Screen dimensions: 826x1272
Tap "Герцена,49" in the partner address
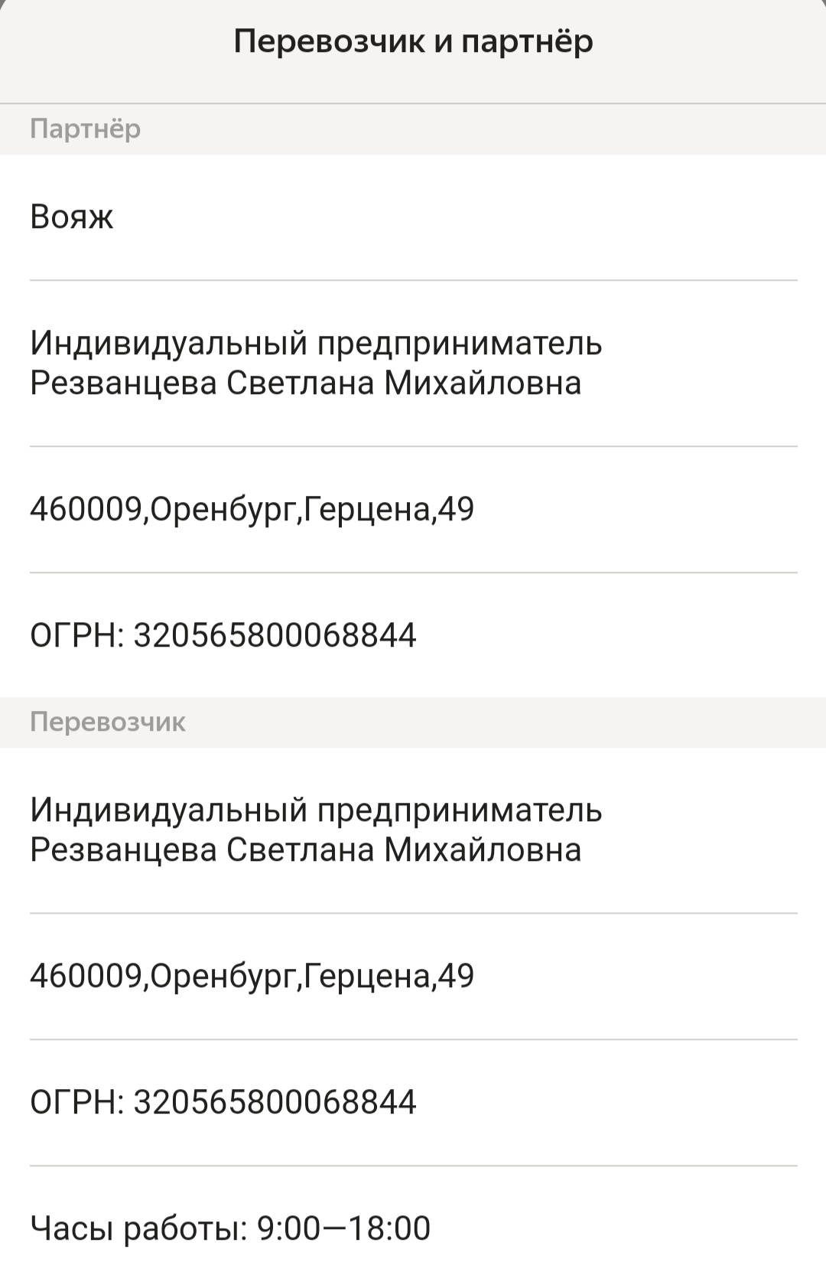point(389,509)
